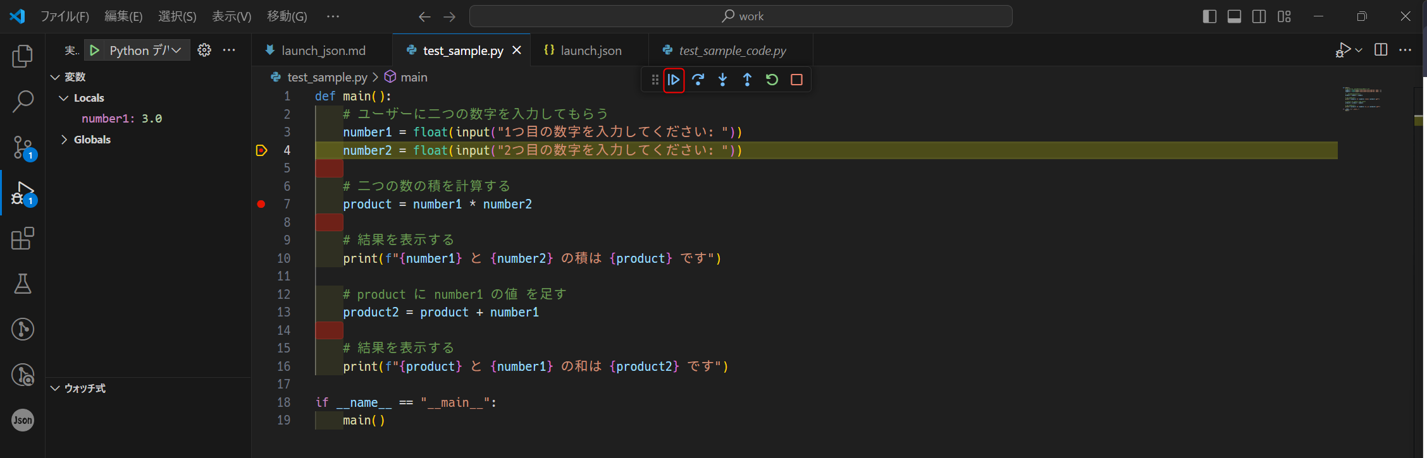The image size is (1427, 458).
Task: Open the Testing flask view
Action: (x=23, y=284)
